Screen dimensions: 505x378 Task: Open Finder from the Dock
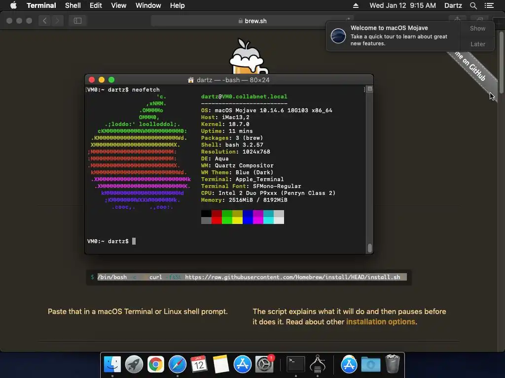click(112, 364)
